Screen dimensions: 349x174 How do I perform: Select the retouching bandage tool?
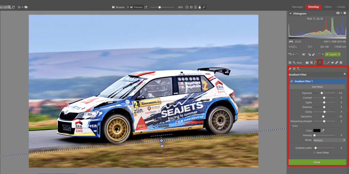pos(337,63)
